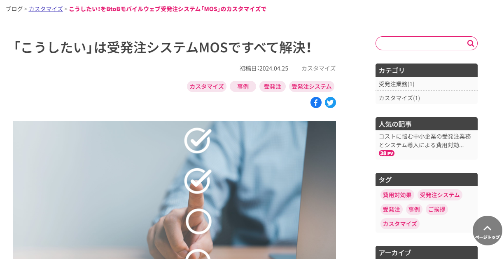This screenshot has width=504, height=259.
Task: Click the ページトップ round button
Action: (x=488, y=231)
